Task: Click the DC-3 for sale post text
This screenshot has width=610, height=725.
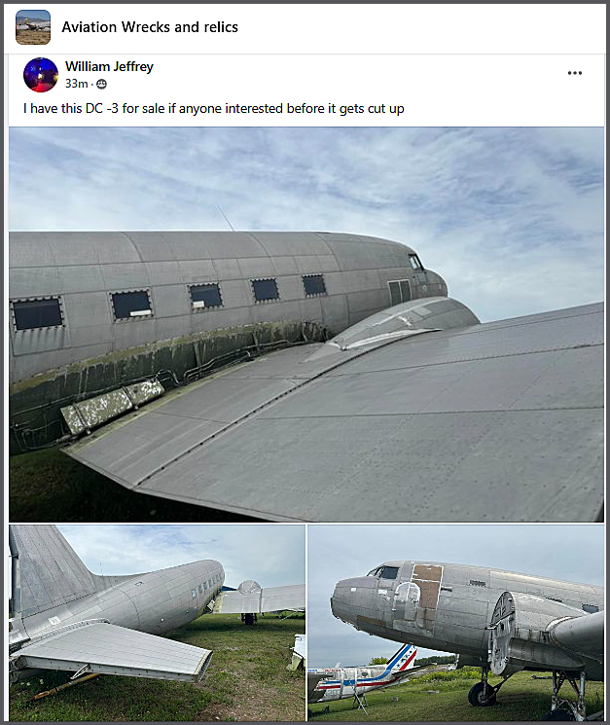Action: coord(213,109)
